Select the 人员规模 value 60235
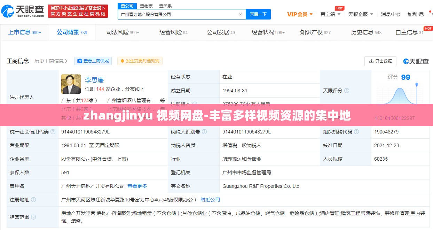This screenshot has width=433, height=230. 381,159
